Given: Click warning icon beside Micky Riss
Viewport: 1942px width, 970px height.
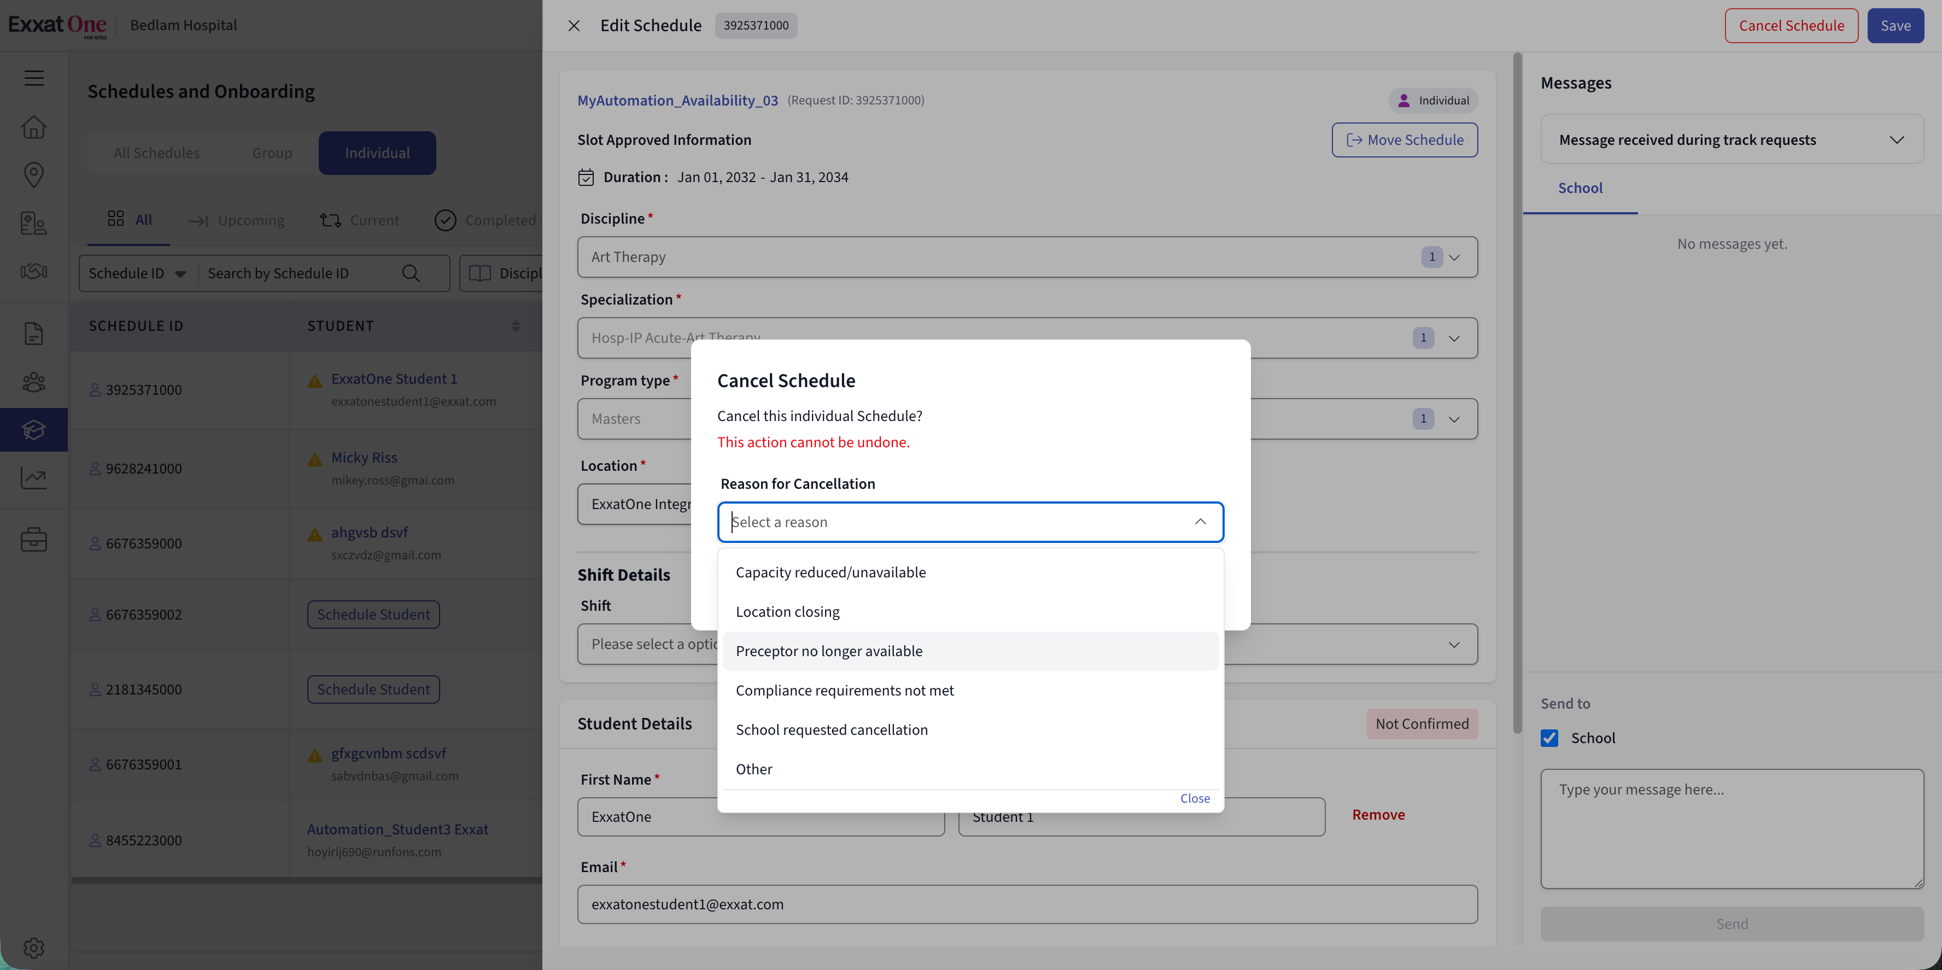Looking at the screenshot, I should [315, 460].
